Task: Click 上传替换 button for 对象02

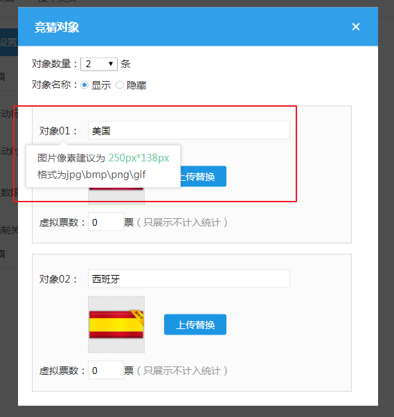Action: (x=195, y=324)
